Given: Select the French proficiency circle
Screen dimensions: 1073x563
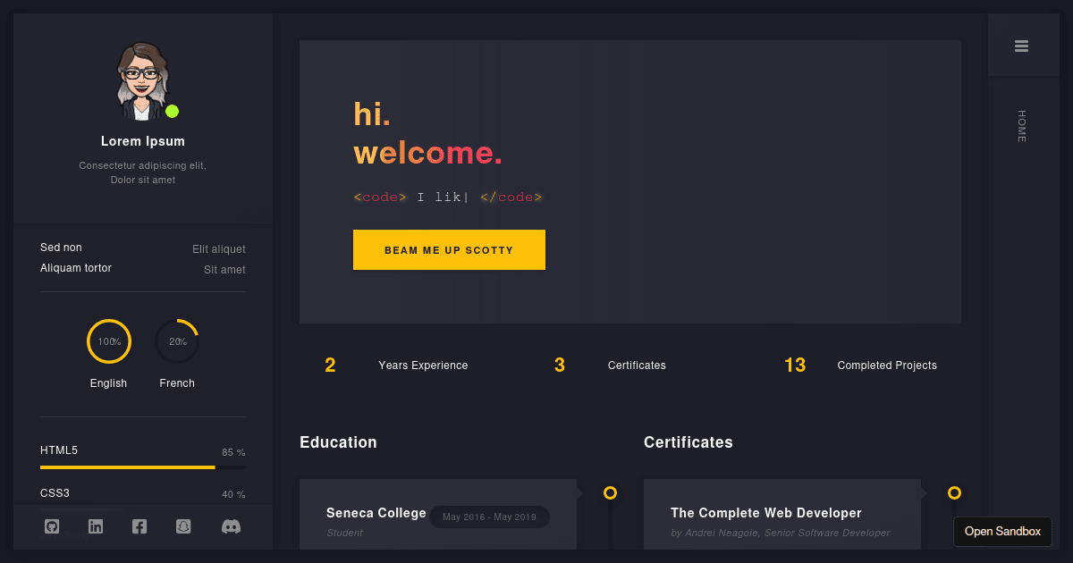Looking at the screenshot, I should (x=177, y=341).
